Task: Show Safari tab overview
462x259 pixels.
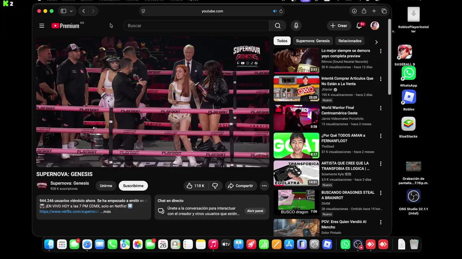Action: (384, 11)
